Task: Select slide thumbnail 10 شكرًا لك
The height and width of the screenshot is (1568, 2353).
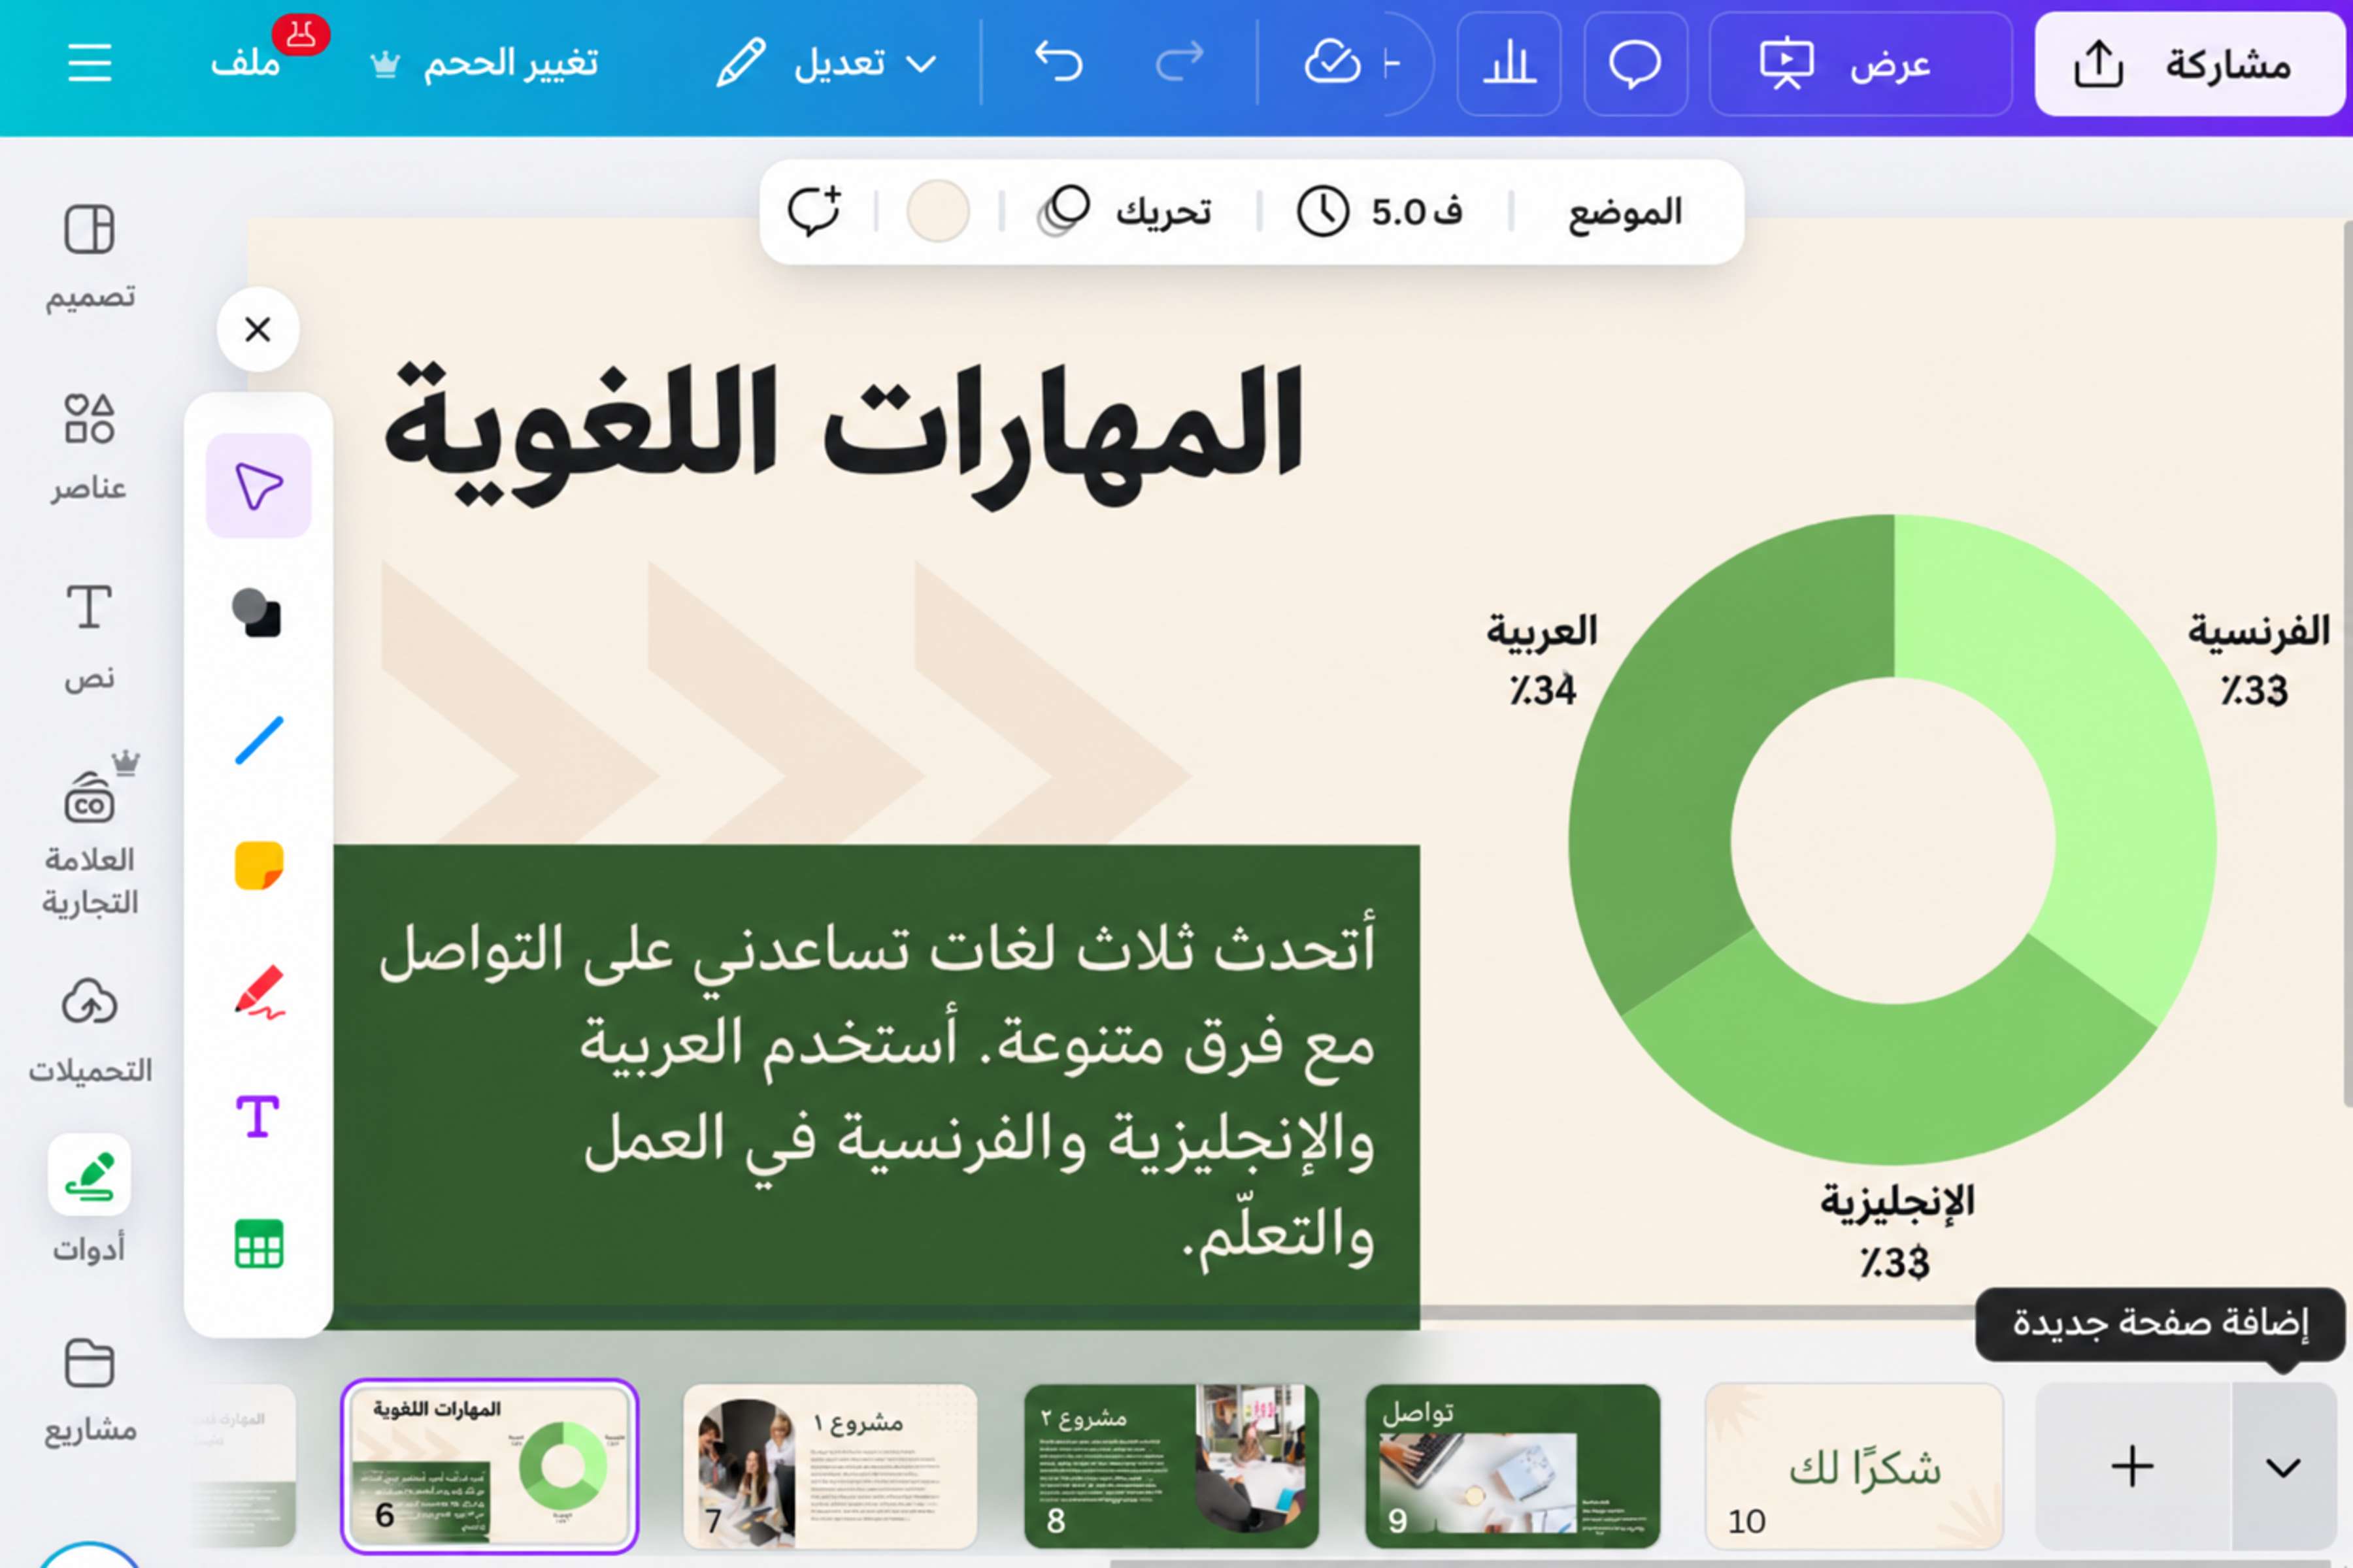Action: [x=1854, y=1466]
